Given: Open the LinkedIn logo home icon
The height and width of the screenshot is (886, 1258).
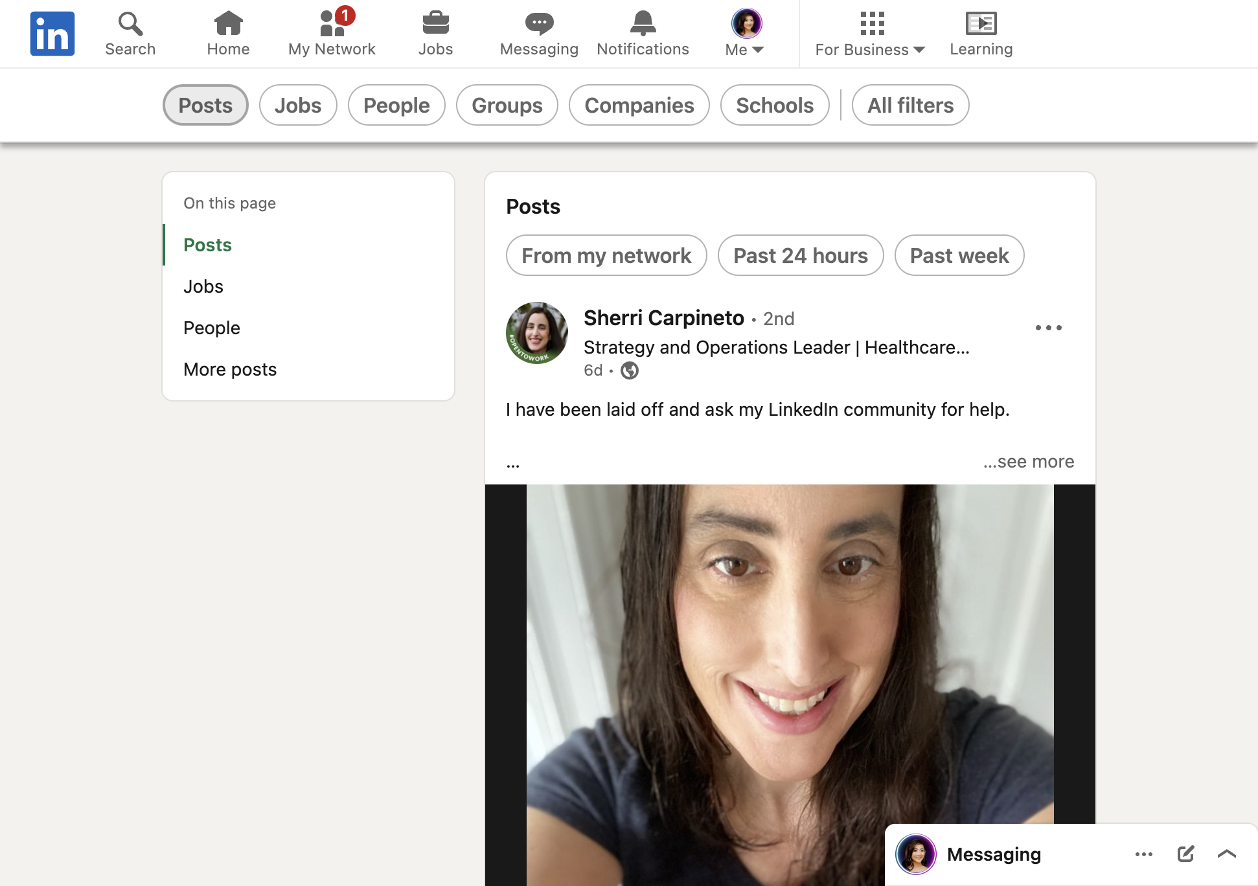Looking at the screenshot, I should coord(52,34).
